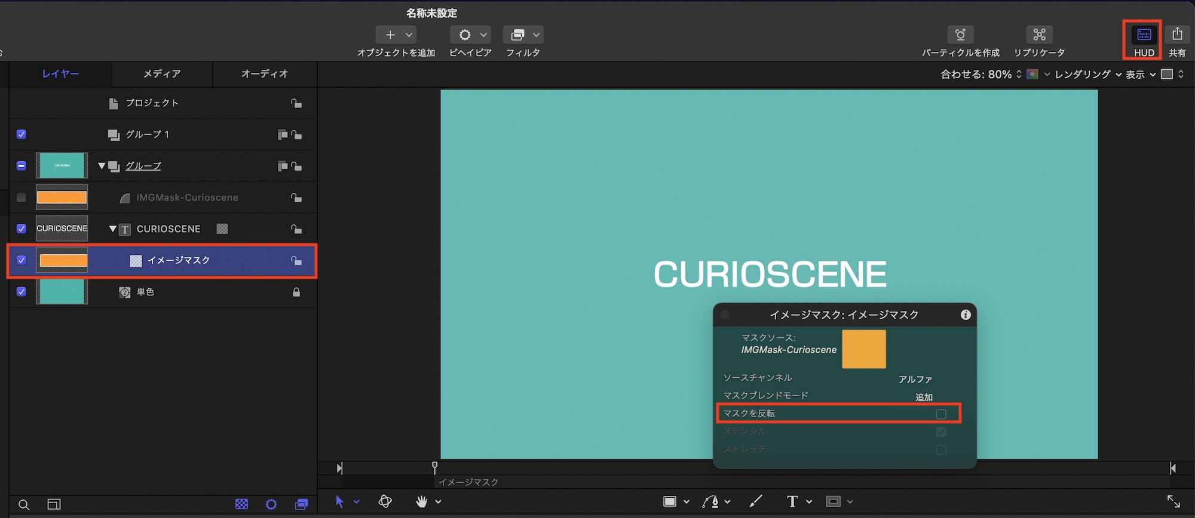Click Make Particles (パーティクルを作成) icon
Image resolution: width=1195 pixels, height=518 pixels.
click(960, 35)
